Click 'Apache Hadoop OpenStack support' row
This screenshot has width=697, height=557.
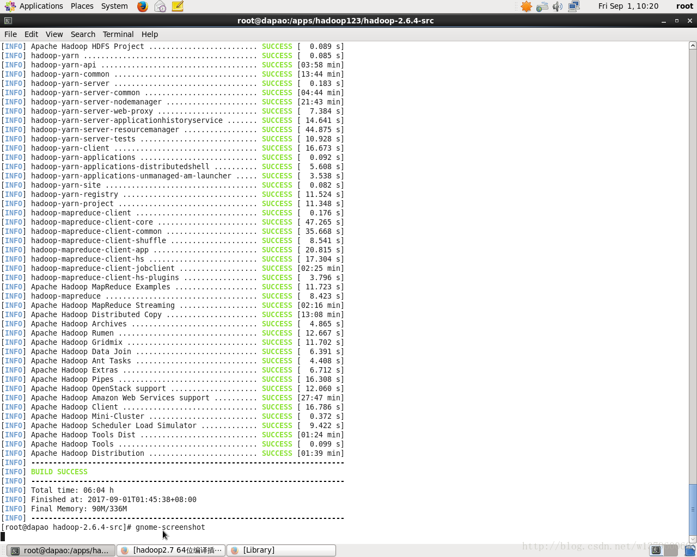click(173, 388)
